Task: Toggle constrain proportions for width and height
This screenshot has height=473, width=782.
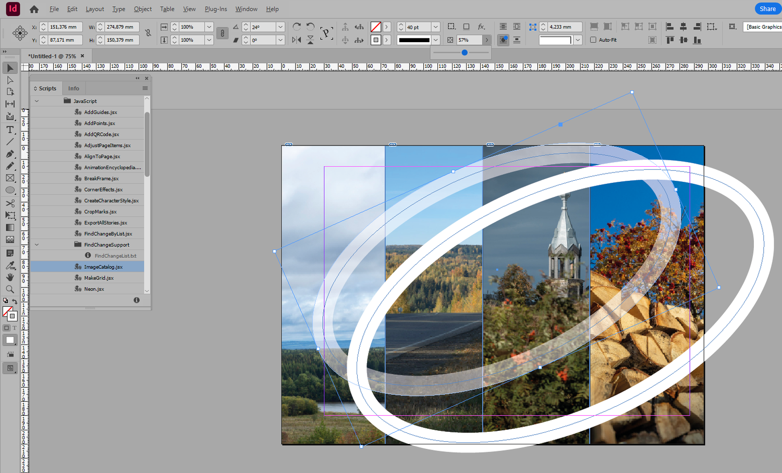Action: click(x=148, y=33)
